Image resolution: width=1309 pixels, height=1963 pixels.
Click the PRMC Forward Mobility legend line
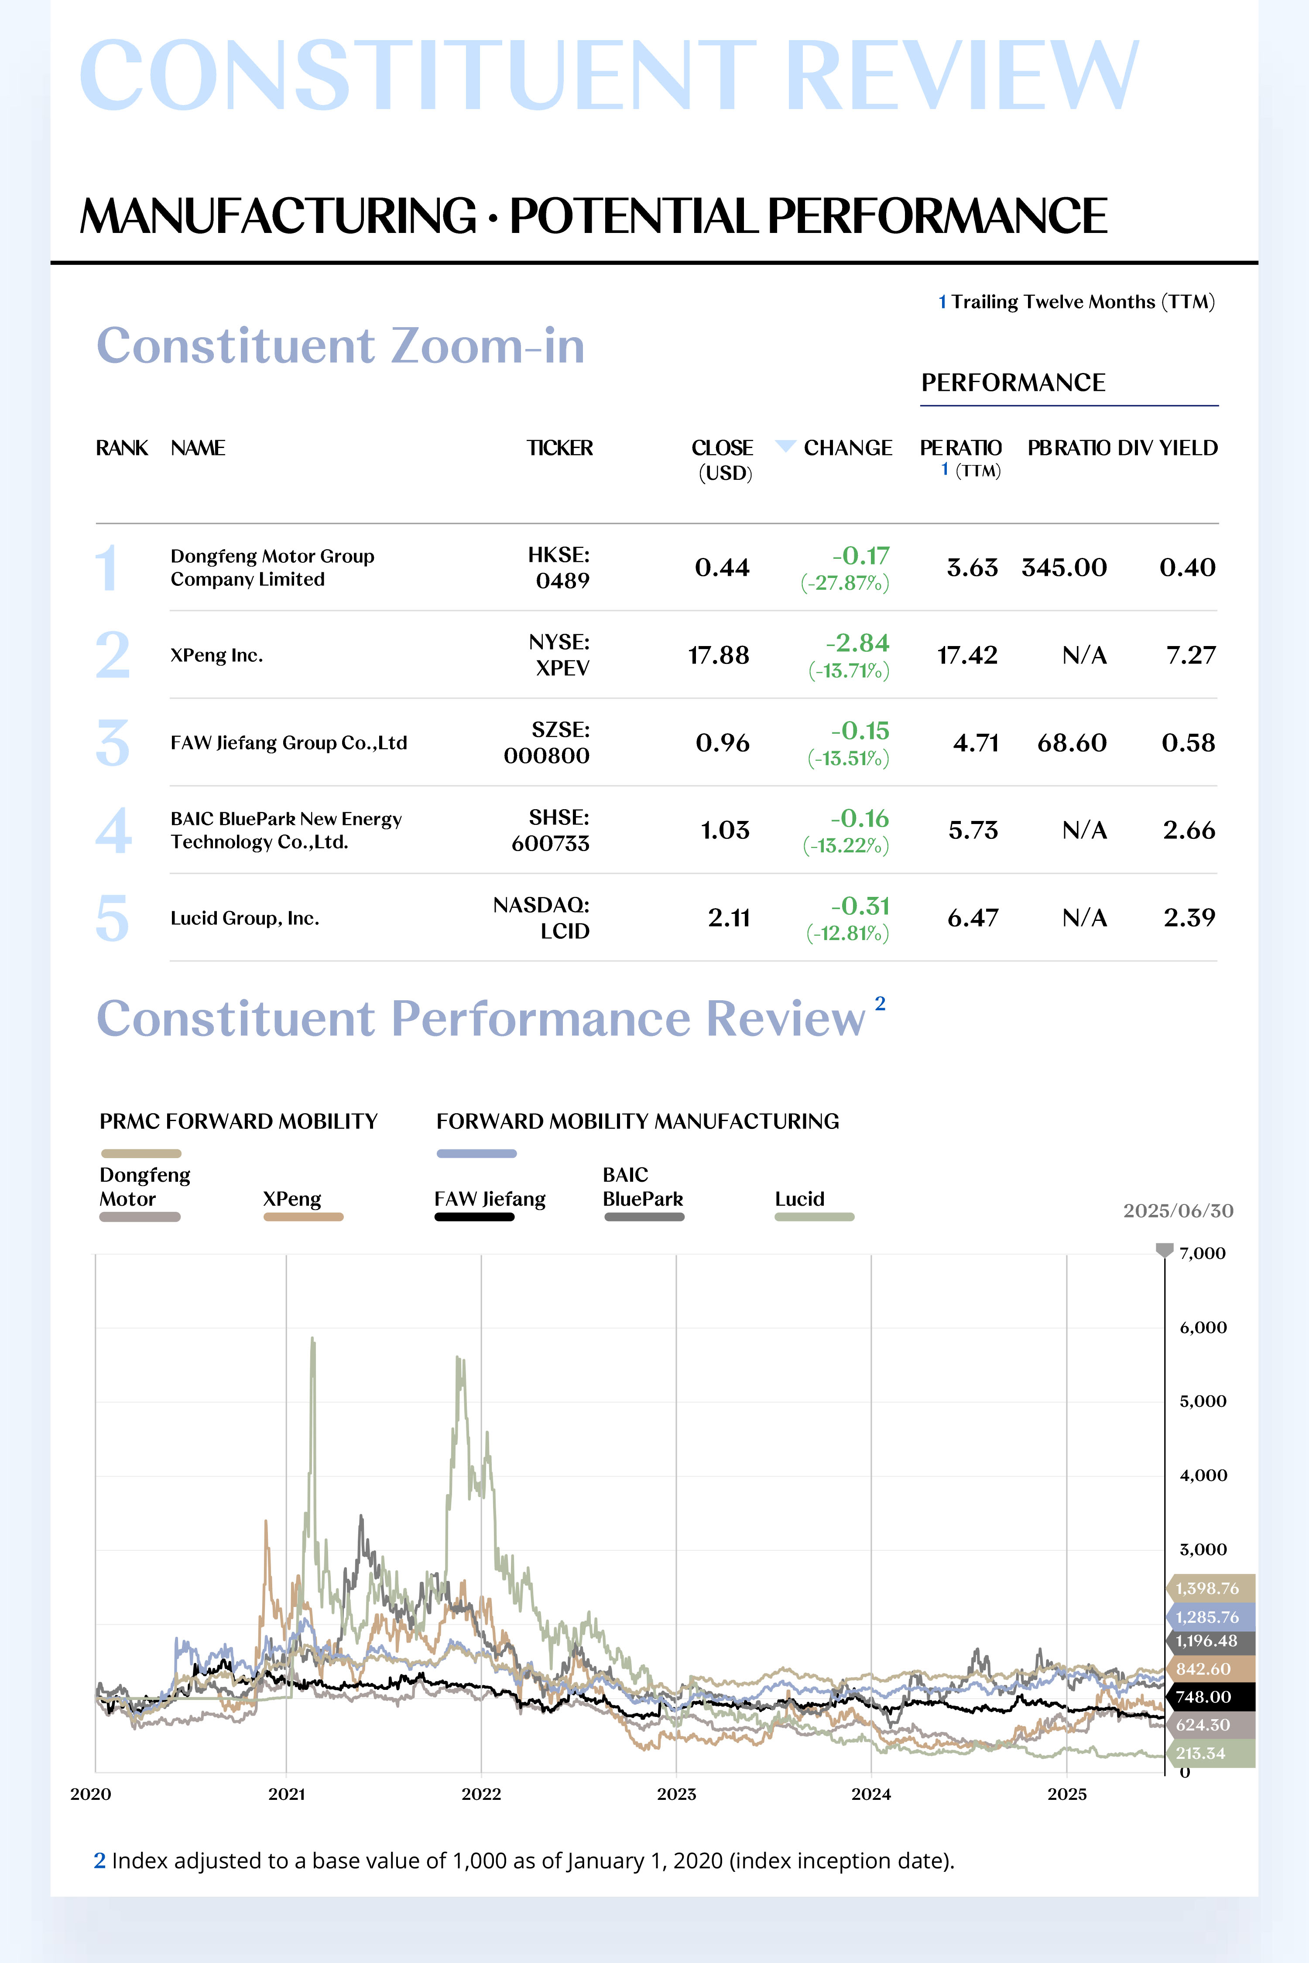click(x=140, y=1153)
